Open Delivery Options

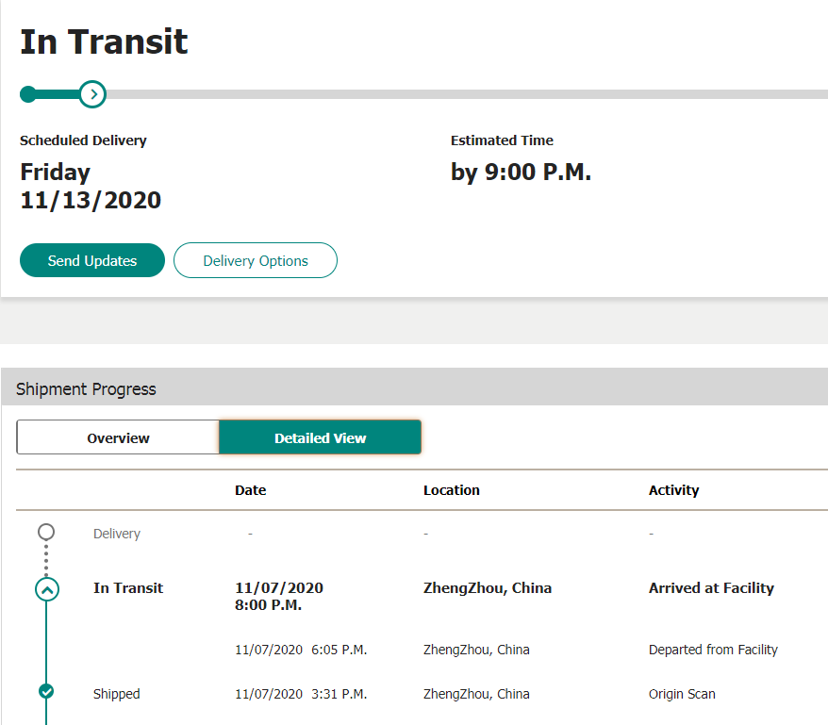point(256,260)
